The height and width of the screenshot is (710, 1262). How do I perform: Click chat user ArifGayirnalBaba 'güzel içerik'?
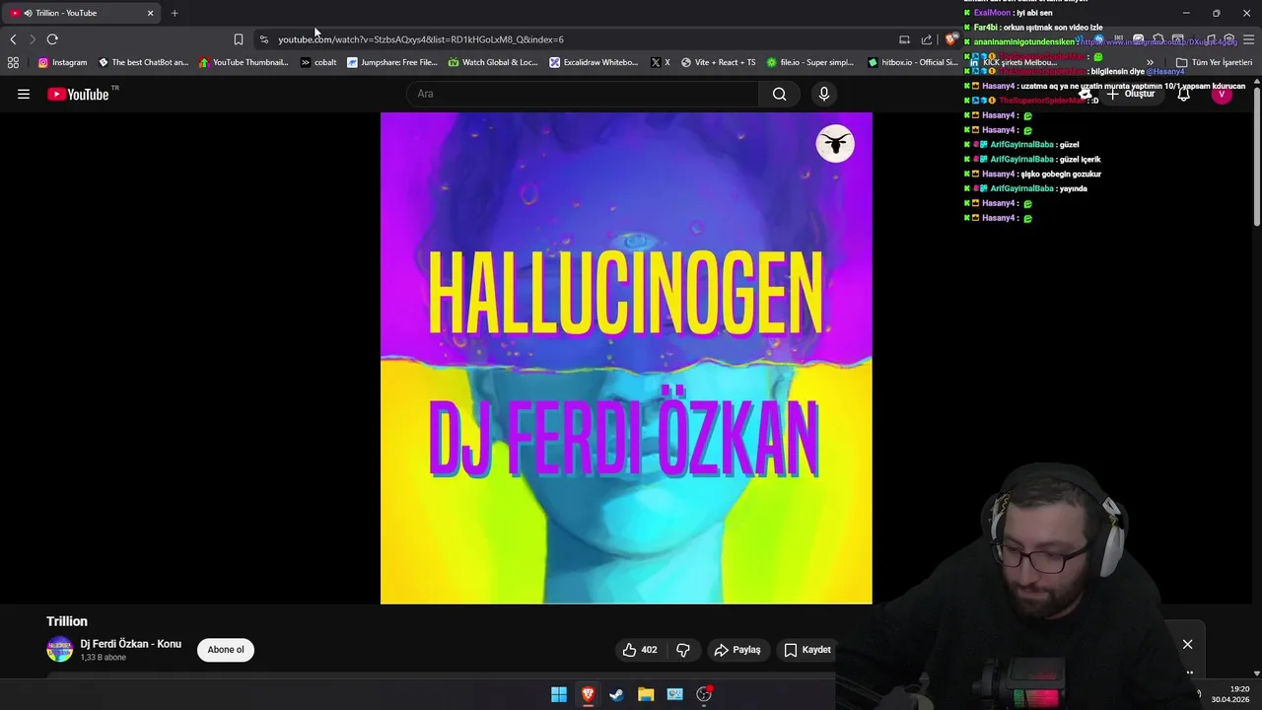click(x=1033, y=159)
